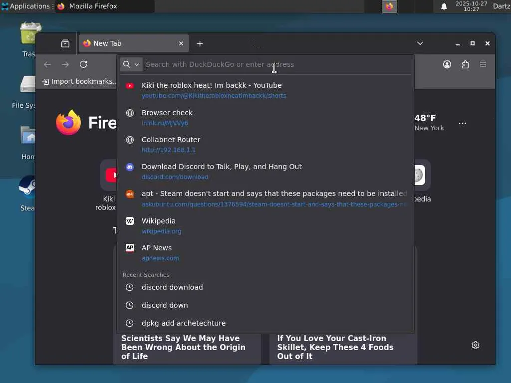Open the new tab personalize gear icon
511x383 pixels.
[x=476, y=345]
